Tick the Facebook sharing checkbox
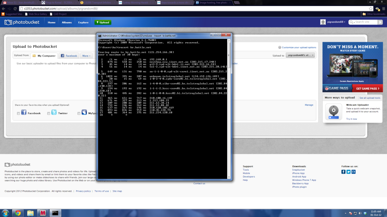This screenshot has width=387, height=217. pyautogui.click(x=19, y=113)
